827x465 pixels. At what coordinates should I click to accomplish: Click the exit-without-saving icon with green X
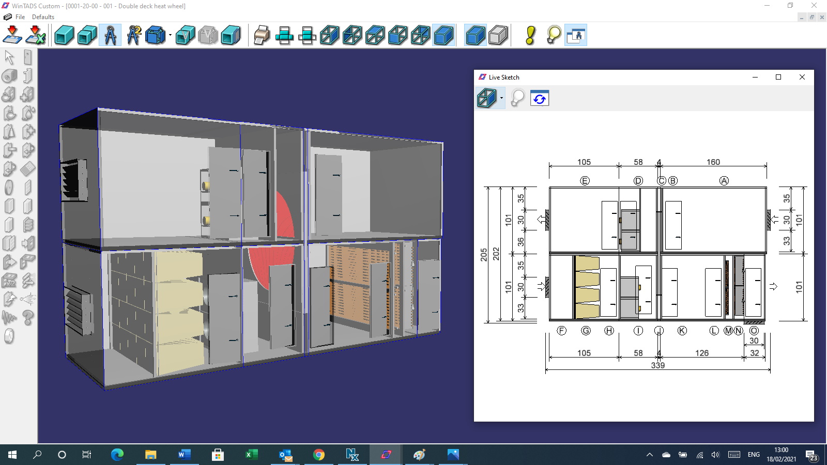(x=35, y=35)
